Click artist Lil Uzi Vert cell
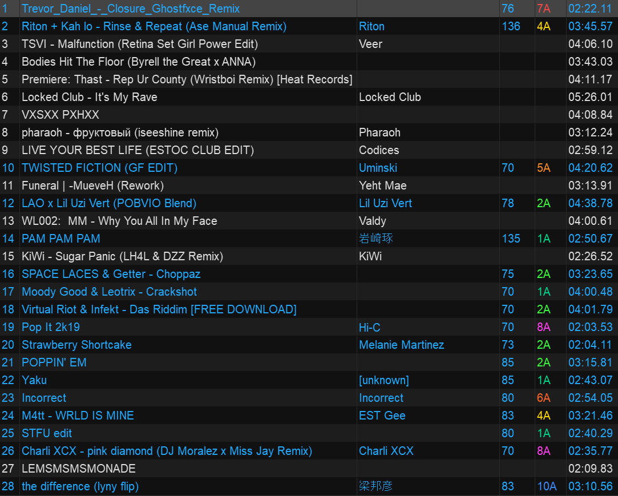 [x=385, y=203]
